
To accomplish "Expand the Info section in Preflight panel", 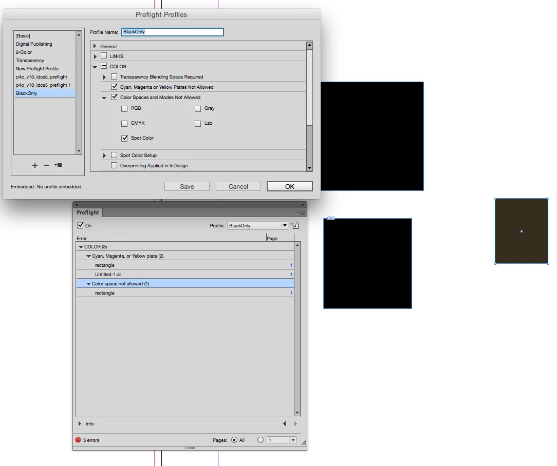I will (80, 423).
